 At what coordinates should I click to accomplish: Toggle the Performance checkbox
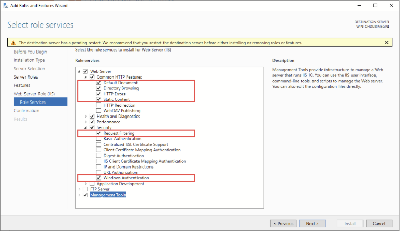(x=92, y=122)
